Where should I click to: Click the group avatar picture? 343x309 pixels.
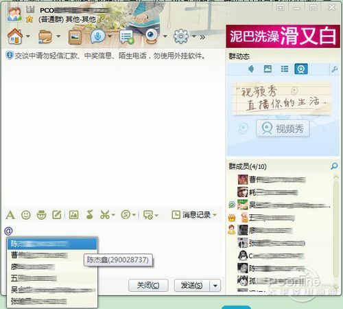click(x=14, y=14)
